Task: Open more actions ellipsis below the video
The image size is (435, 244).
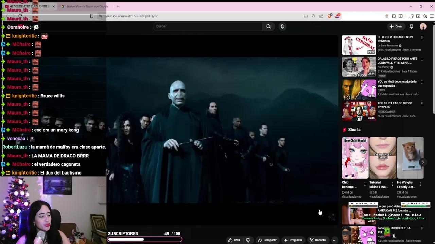Action: click(x=335, y=240)
